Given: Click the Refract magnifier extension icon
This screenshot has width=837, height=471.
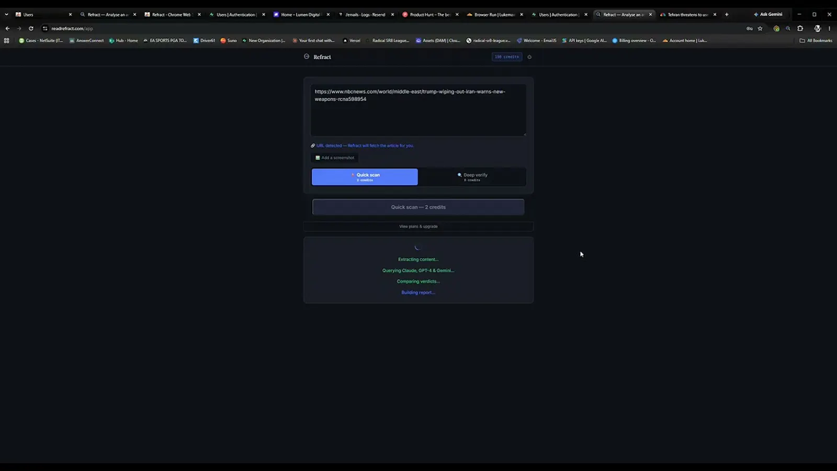Looking at the screenshot, I should pos(788,28).
